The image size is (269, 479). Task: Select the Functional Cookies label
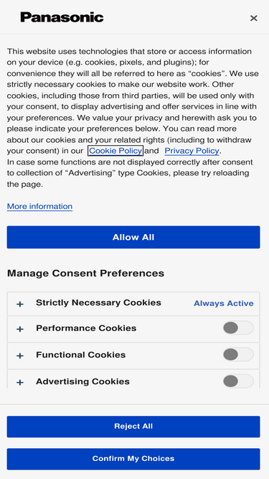(81, 355)
